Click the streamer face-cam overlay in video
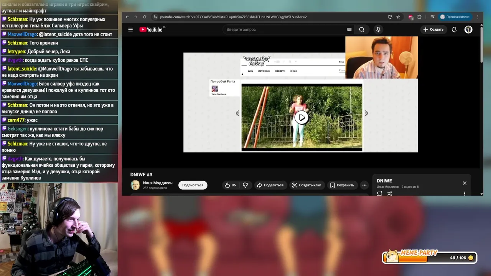The width and height of the screenshot is (491, 276). click(381, 58)
